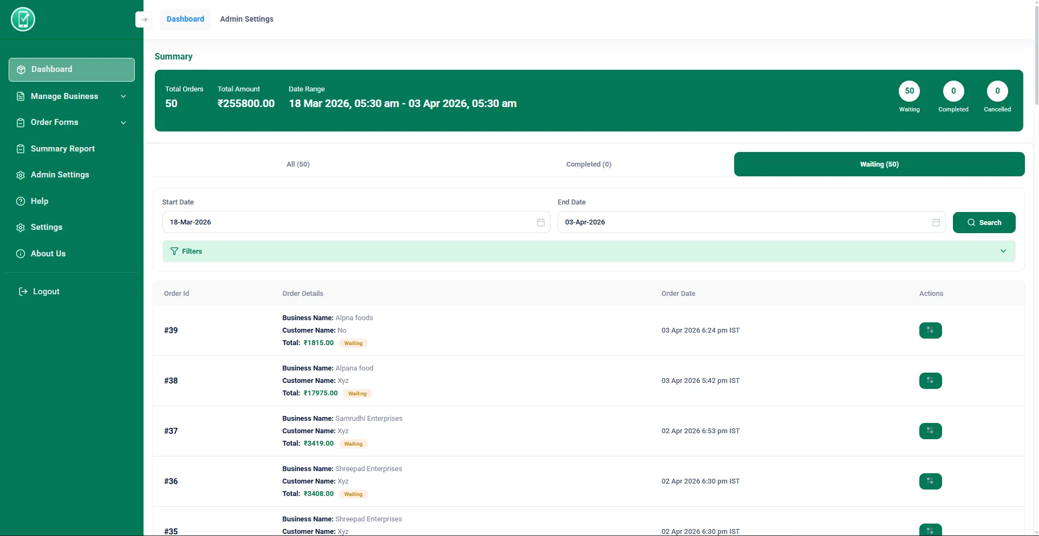Select the Waiting (50) orders tab
This screenshot has height=536, width=1039.
point(879,164)
